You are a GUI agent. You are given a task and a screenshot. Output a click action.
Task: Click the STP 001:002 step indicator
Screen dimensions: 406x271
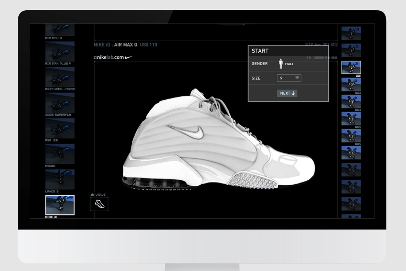[x=321, y=44]
